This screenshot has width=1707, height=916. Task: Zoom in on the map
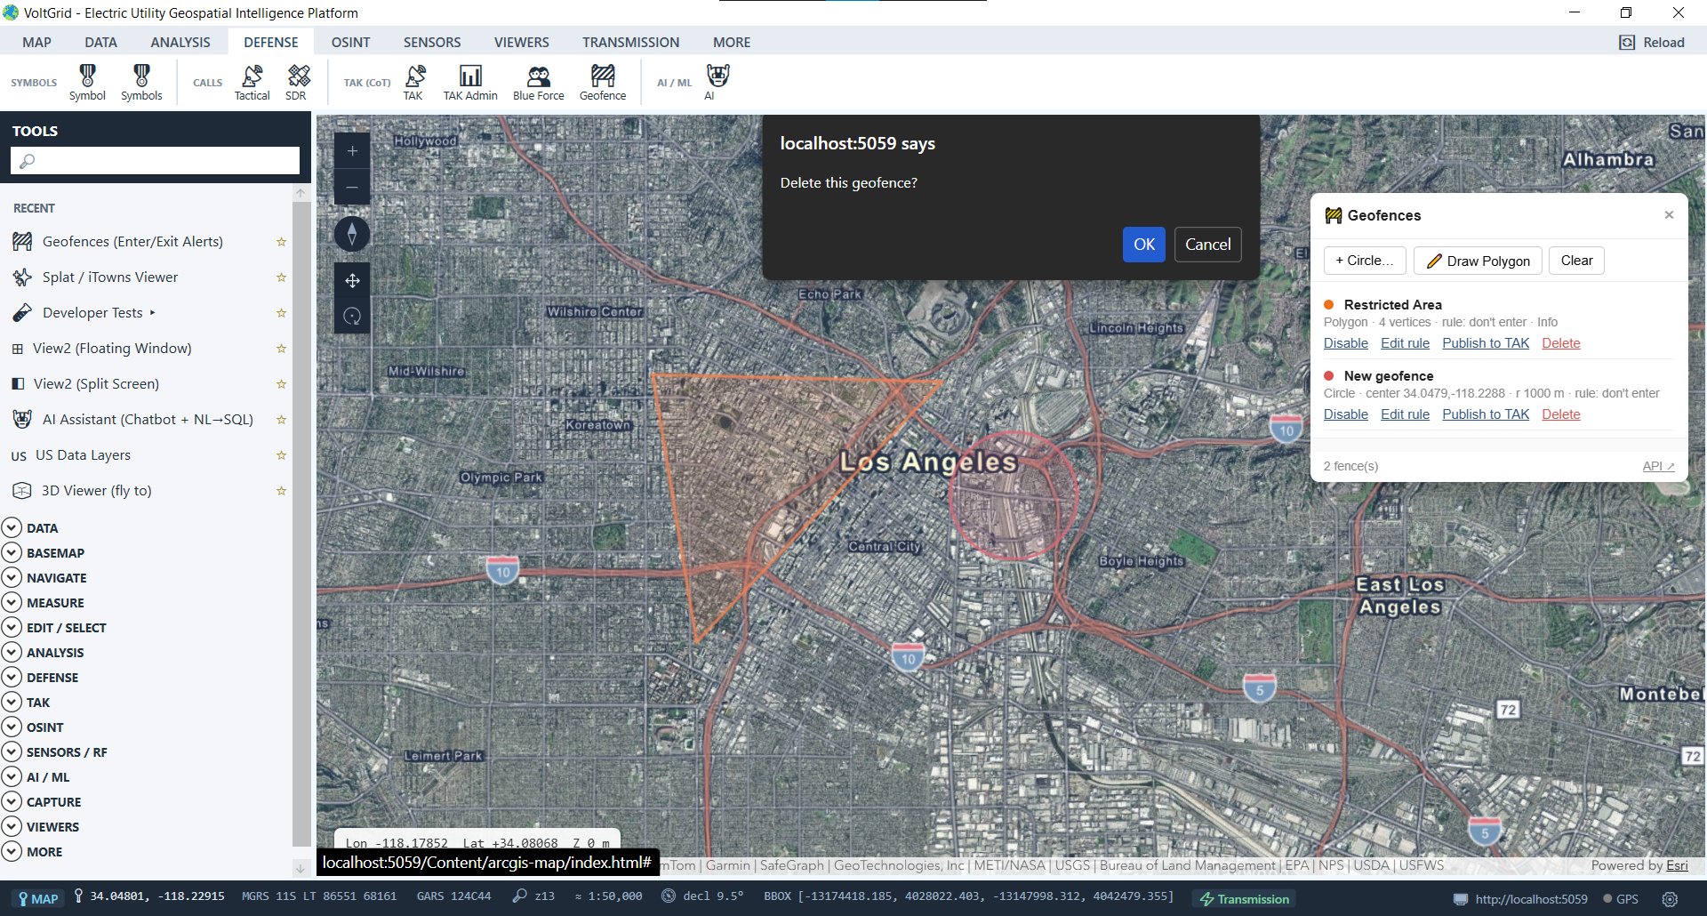[352, 151]
